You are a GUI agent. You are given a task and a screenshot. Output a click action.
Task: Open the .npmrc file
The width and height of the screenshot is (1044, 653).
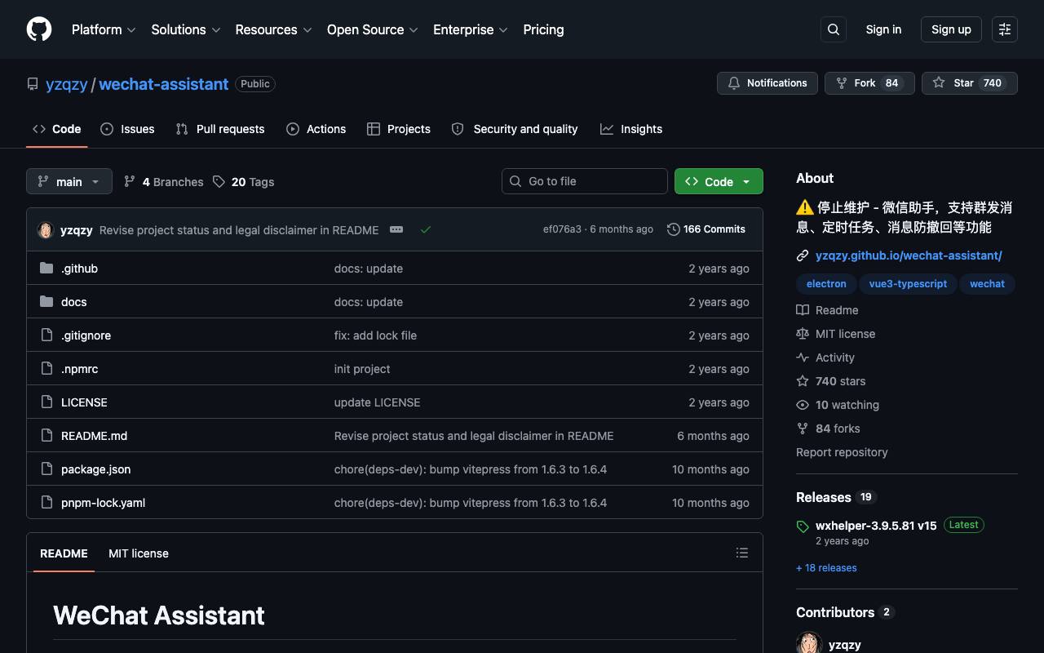pyautogui.click(x=79, y=369)
